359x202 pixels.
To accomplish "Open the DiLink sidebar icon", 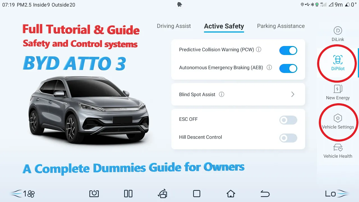I will coord(338,31).
